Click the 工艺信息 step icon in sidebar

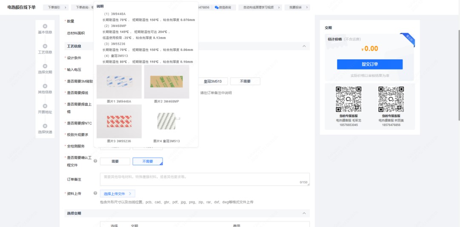[45, 46]
